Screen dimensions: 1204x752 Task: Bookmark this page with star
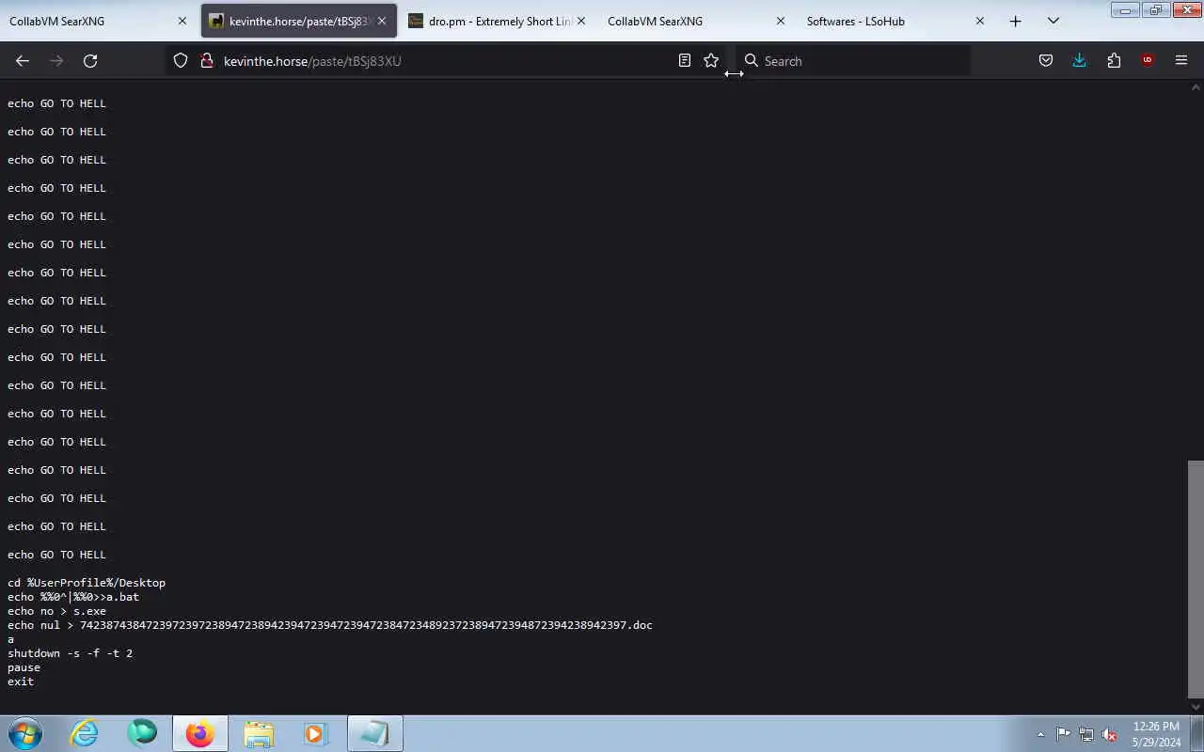pyautogui.click(x=711, y=60)
